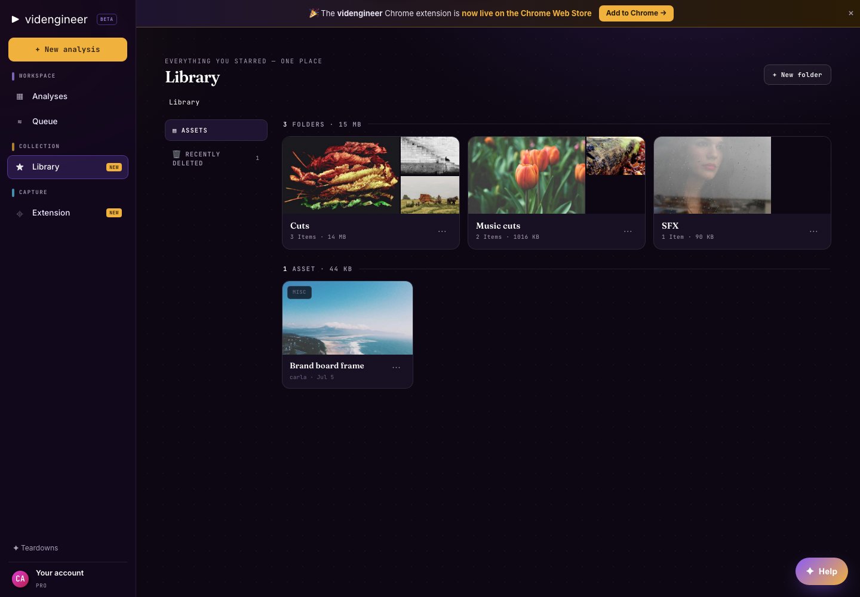Click the Recently Deleted count 1
The width and height of the screenshot is (860, 597).
point(257,158)
